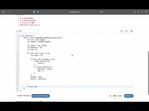Collapse the if count>maxCount fold arrow
The image size is (149, 111).
(19, 67)
